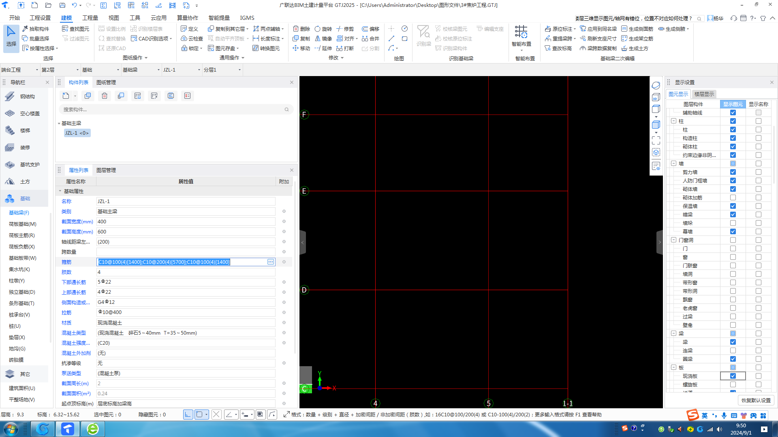Select the 镜像 mirror tool
This screenshot has width=778, height=437.
click(323, 38)
